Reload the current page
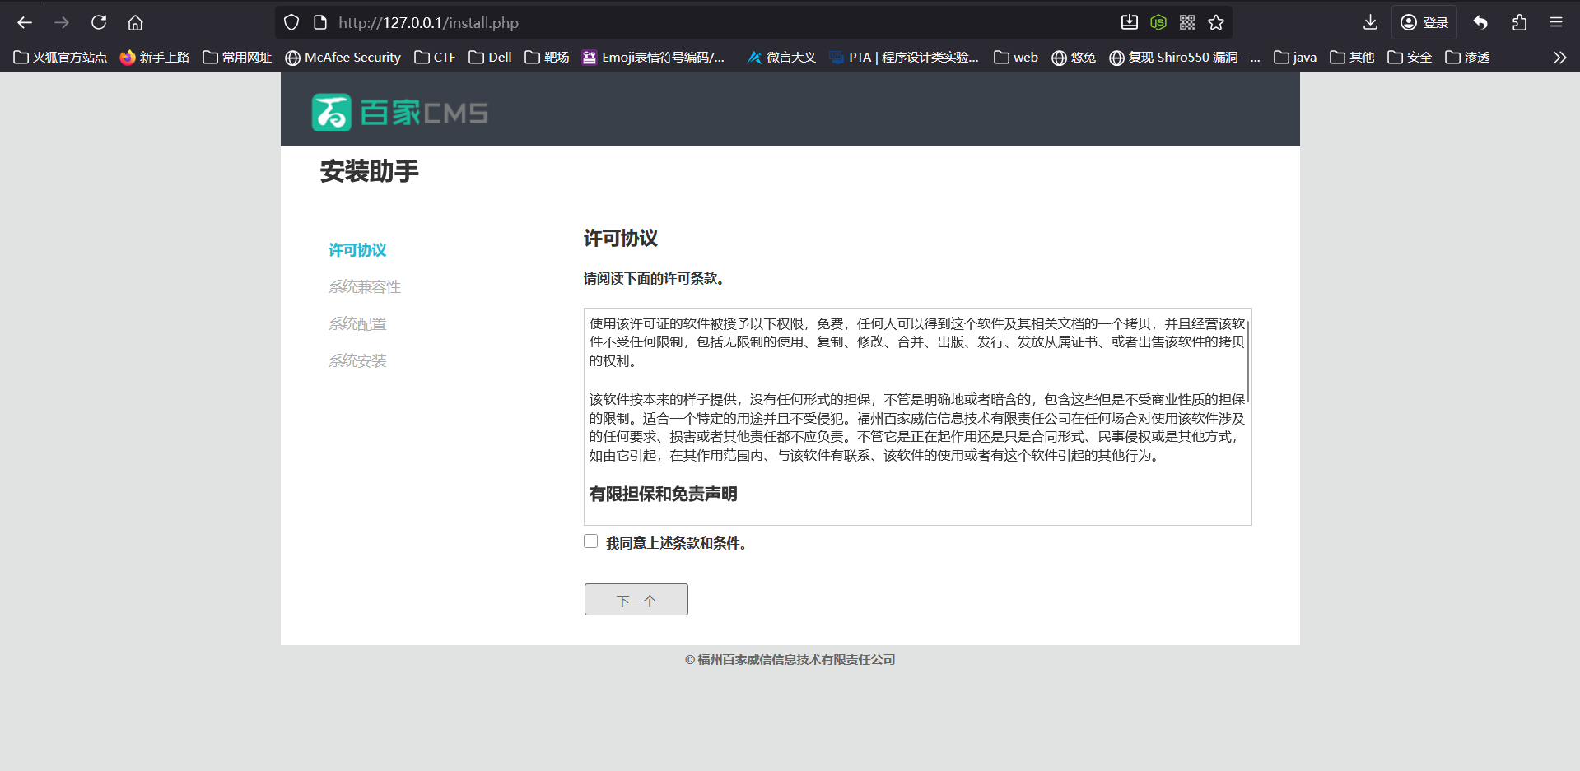The height and width of the screenshot is (771, 1580). [99, 22]
